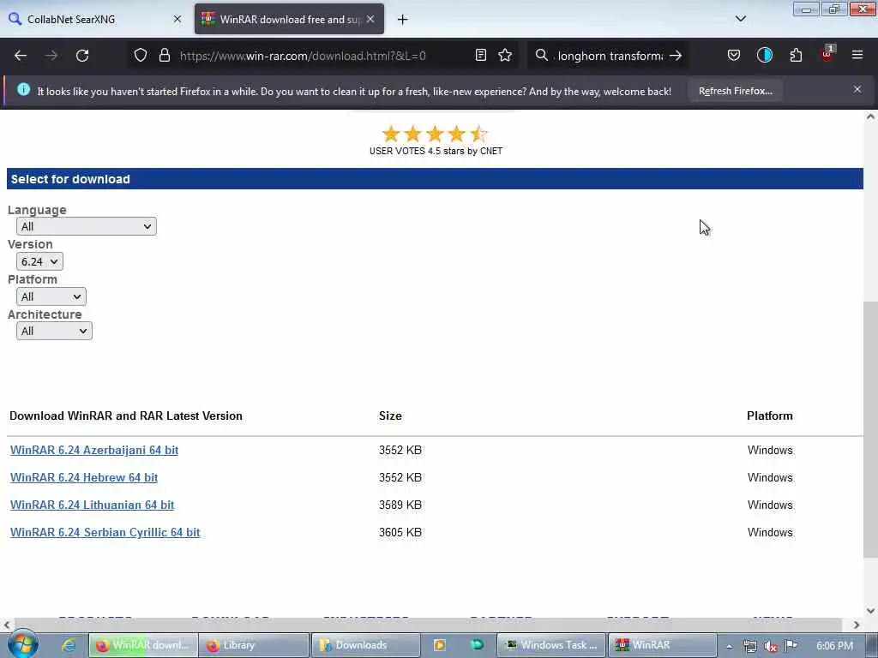Reload the current page
The height and width of the screenshot is (658, 878).
coord(82,56)
